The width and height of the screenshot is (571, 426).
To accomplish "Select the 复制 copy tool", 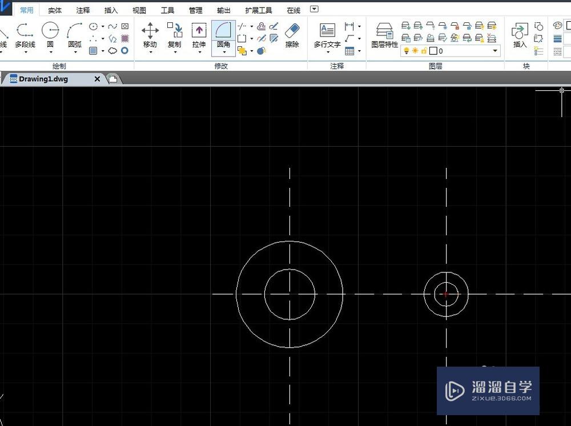I will 174,35.
